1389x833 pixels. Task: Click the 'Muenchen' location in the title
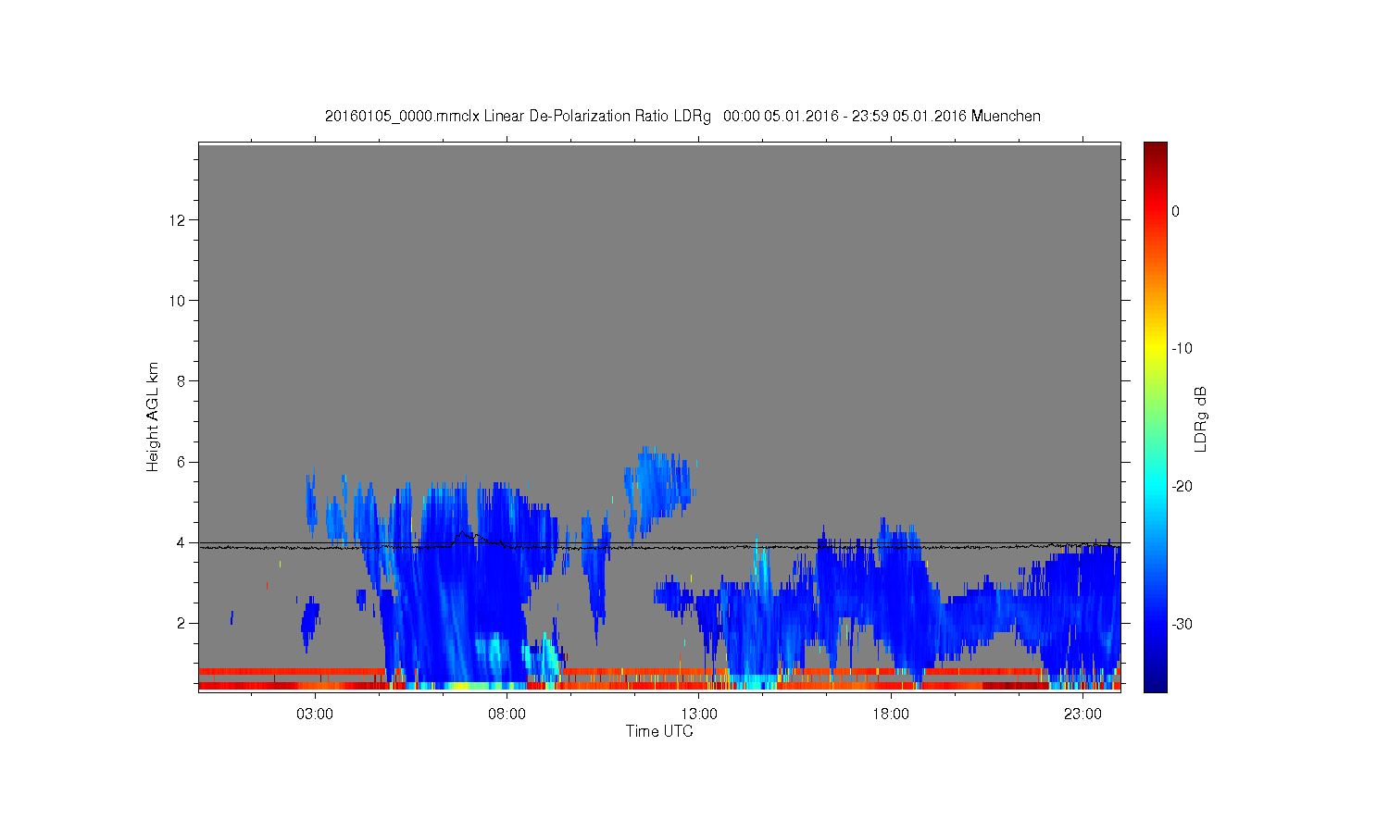coord(1006,117)
